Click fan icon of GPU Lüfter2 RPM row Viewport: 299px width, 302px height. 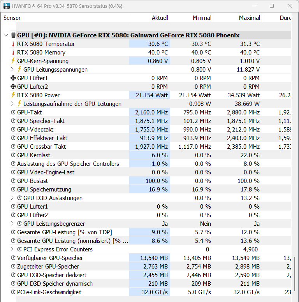point(13,87)
